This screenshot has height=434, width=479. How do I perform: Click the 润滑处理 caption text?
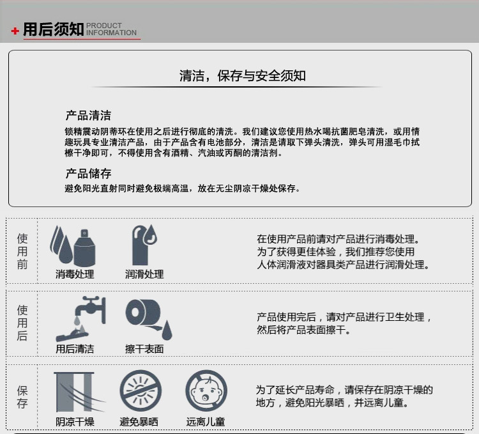pos(144,274)
